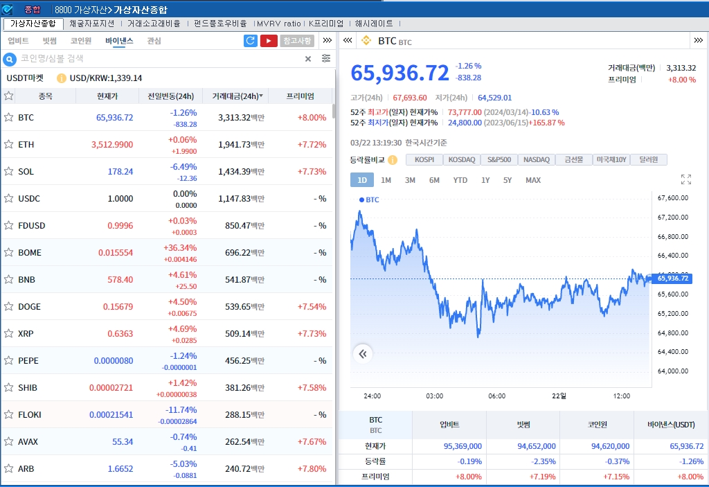Toggle favorite star for XRP row
Viewport: 709px width, 487px height.
(8, 334)
